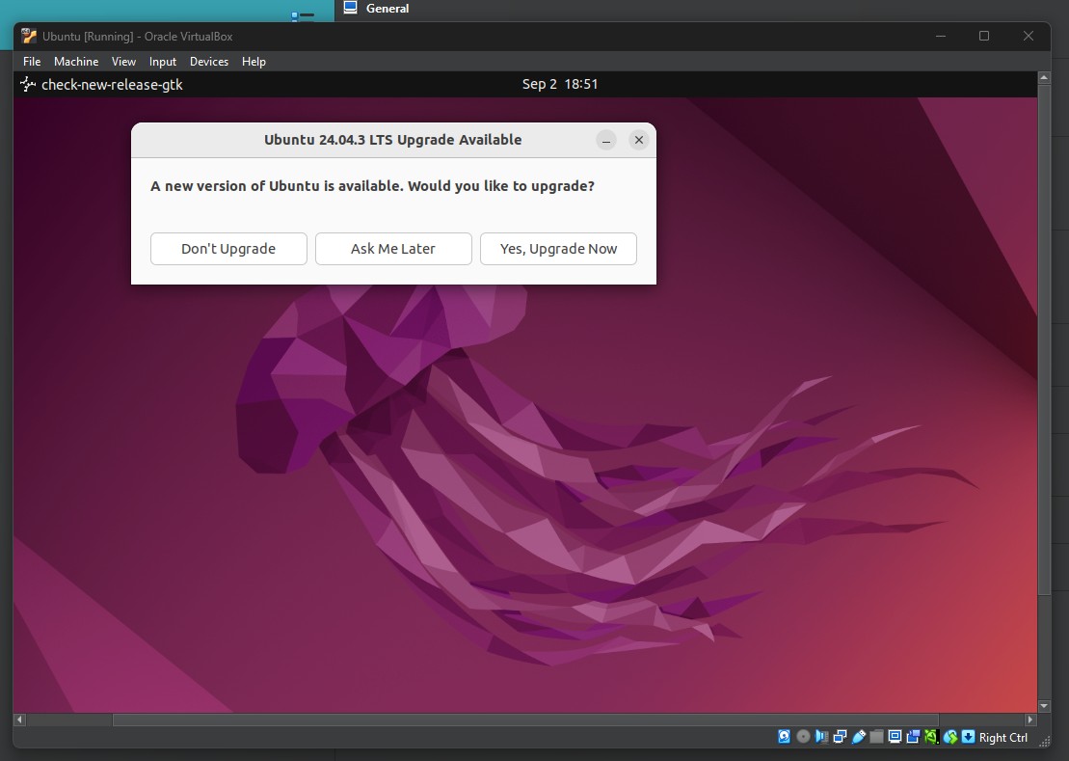Click the check-new-release-gtk indicator icon
Screen dimensions: 1069x761
tap(26, 84)
